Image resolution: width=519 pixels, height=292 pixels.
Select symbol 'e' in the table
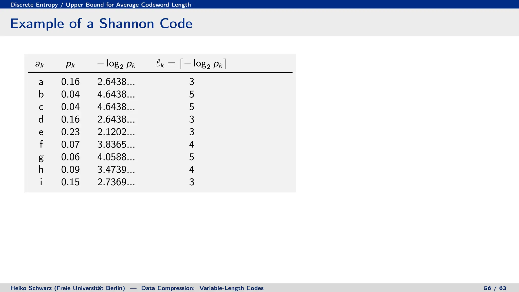(x=41, y=132)
